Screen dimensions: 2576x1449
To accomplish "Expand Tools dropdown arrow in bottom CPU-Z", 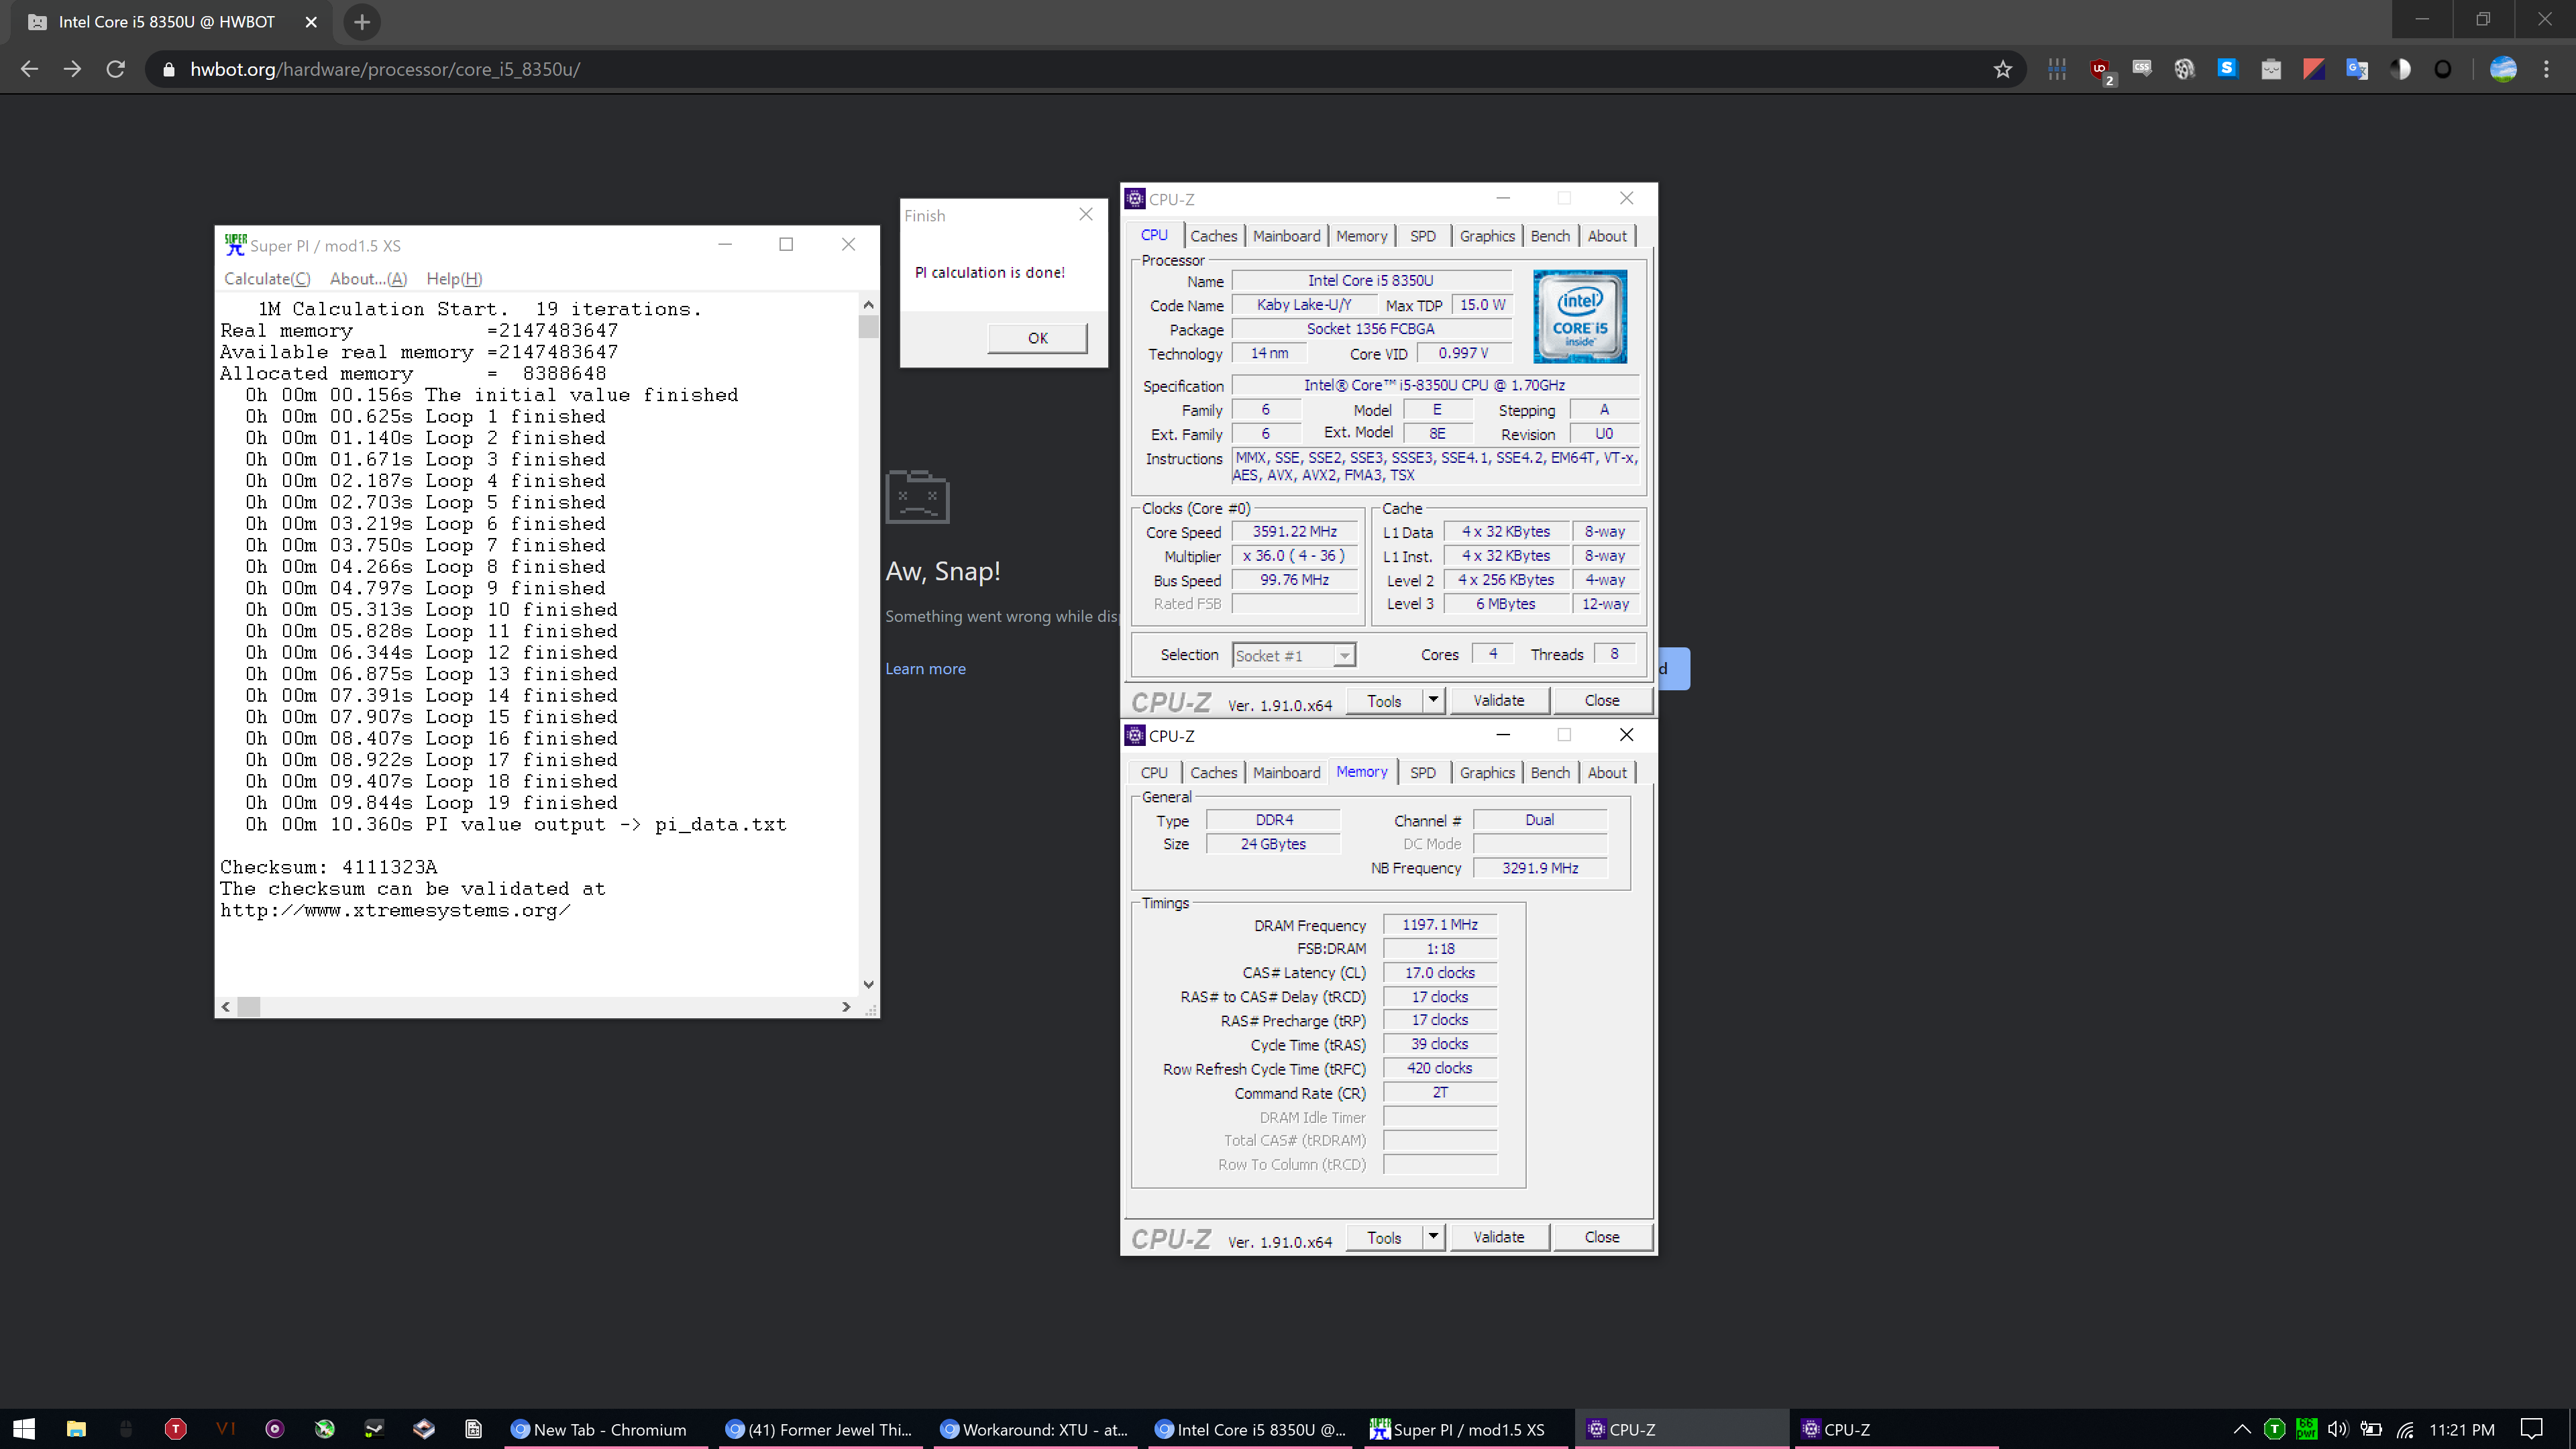I will [1433, 1237].
